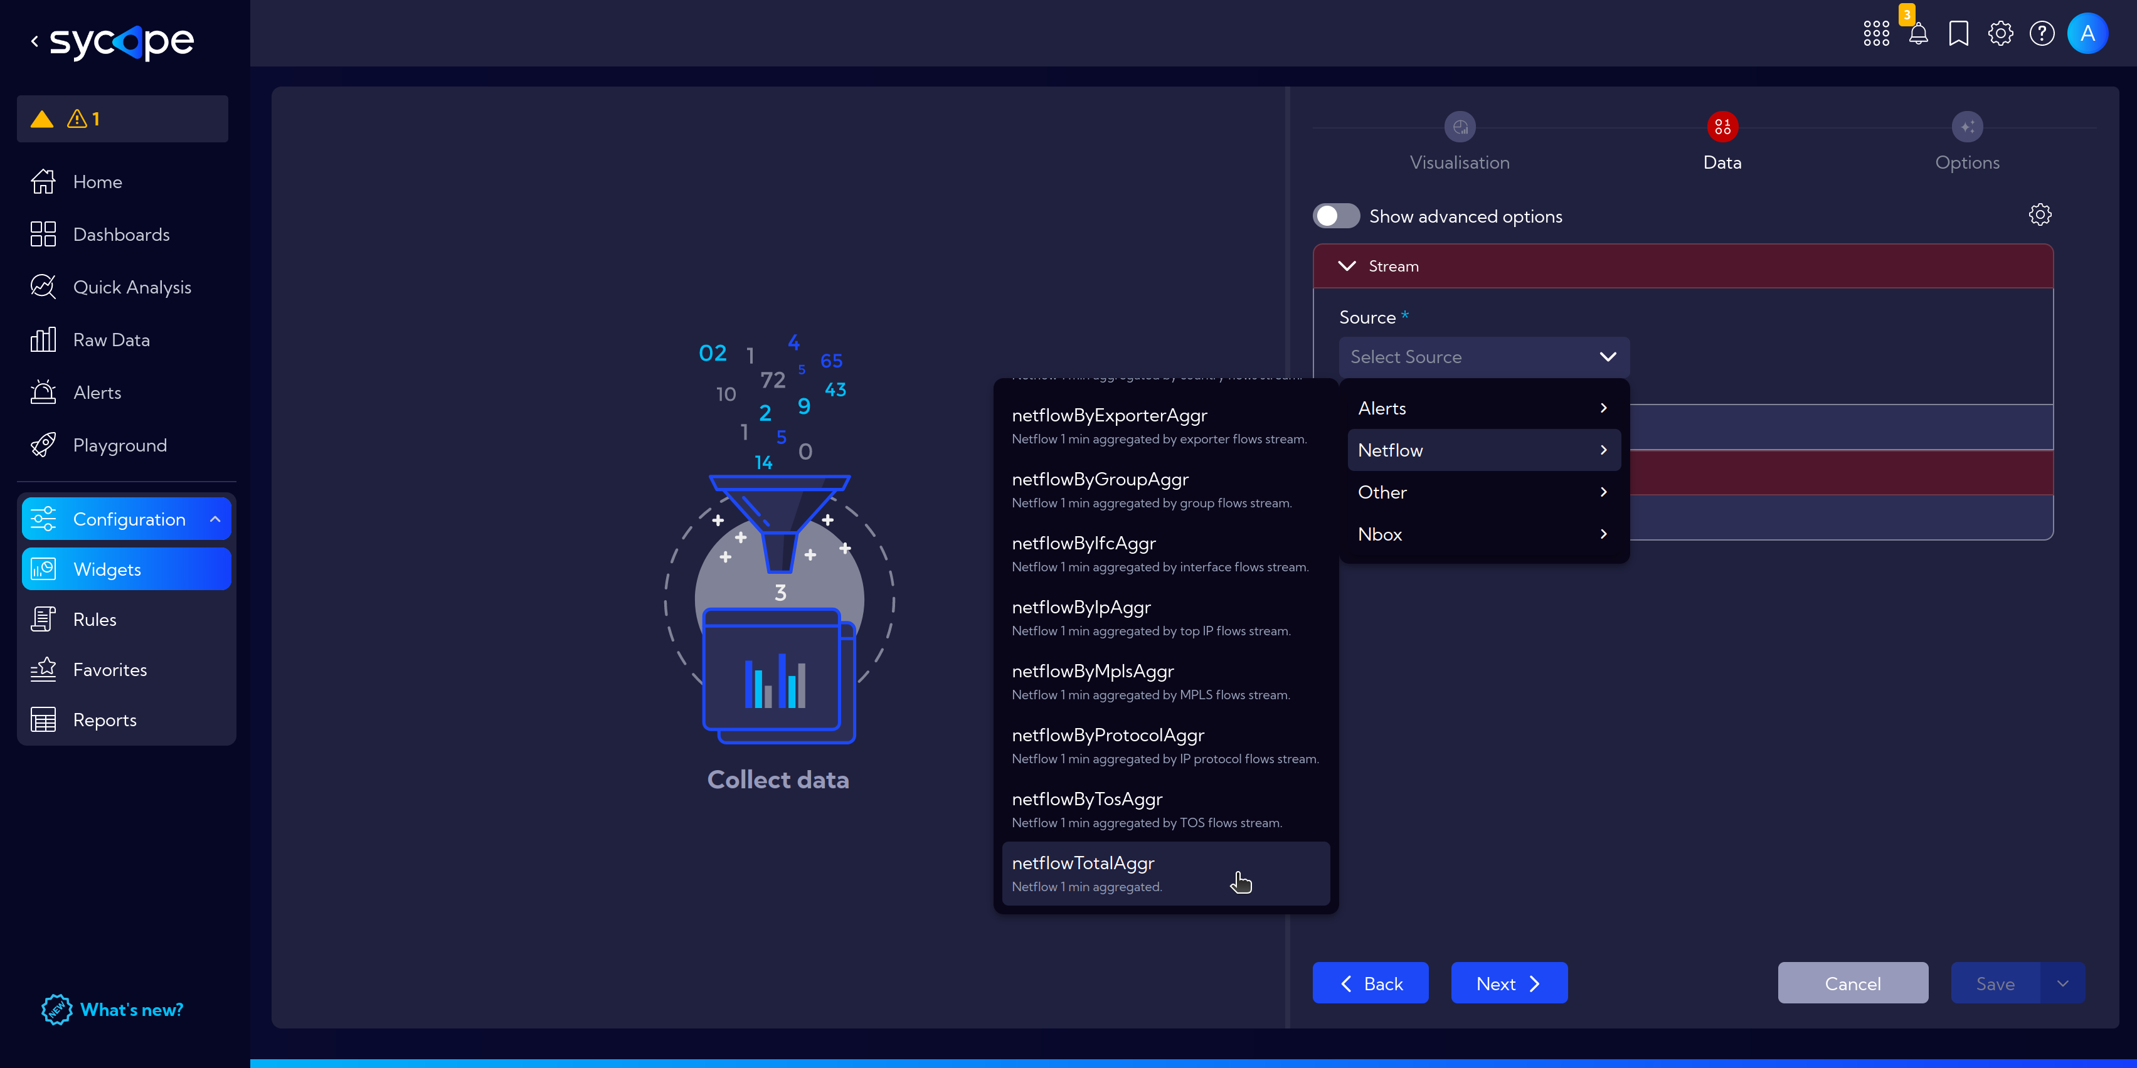Viewport: 2137px width, 1068px height.
Task: Open the apps grid icon
Action: pos(1875,34)
